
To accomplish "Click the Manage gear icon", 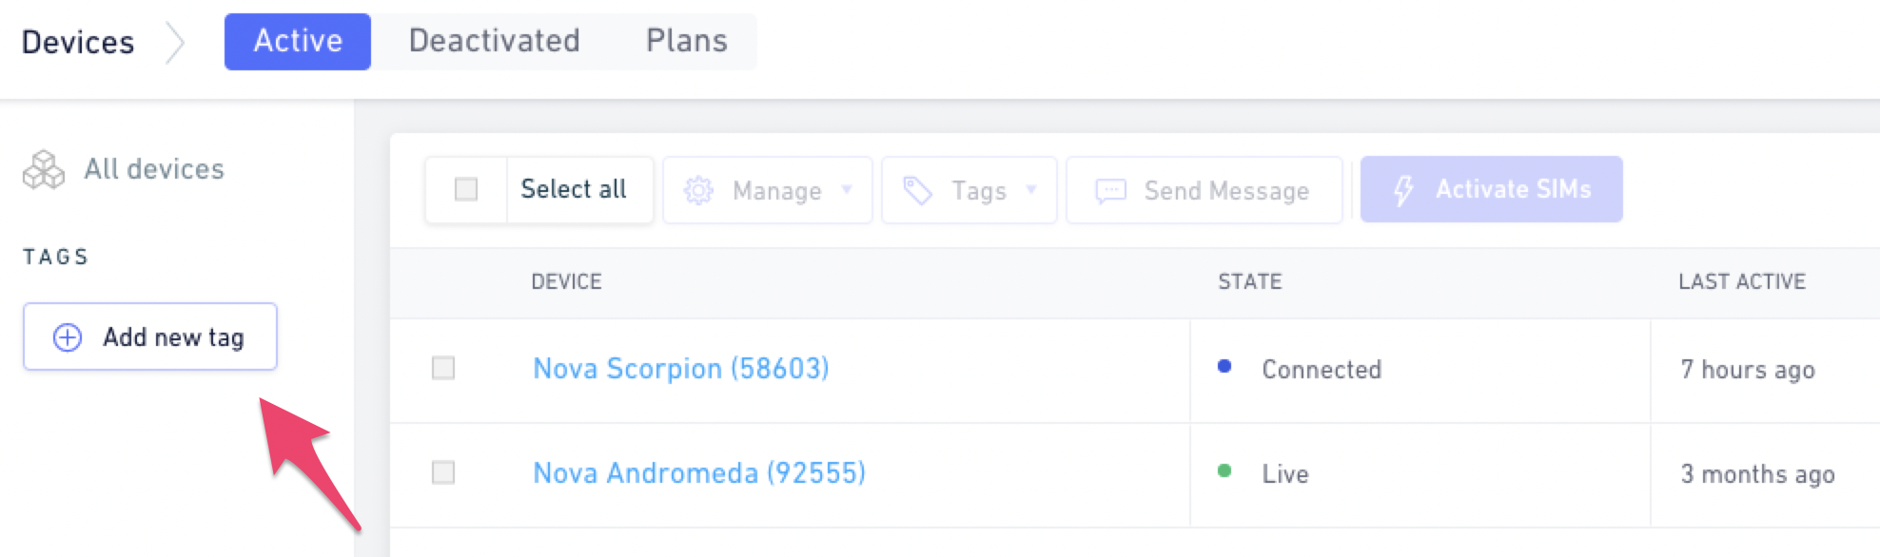I will (x=698, y=191).
